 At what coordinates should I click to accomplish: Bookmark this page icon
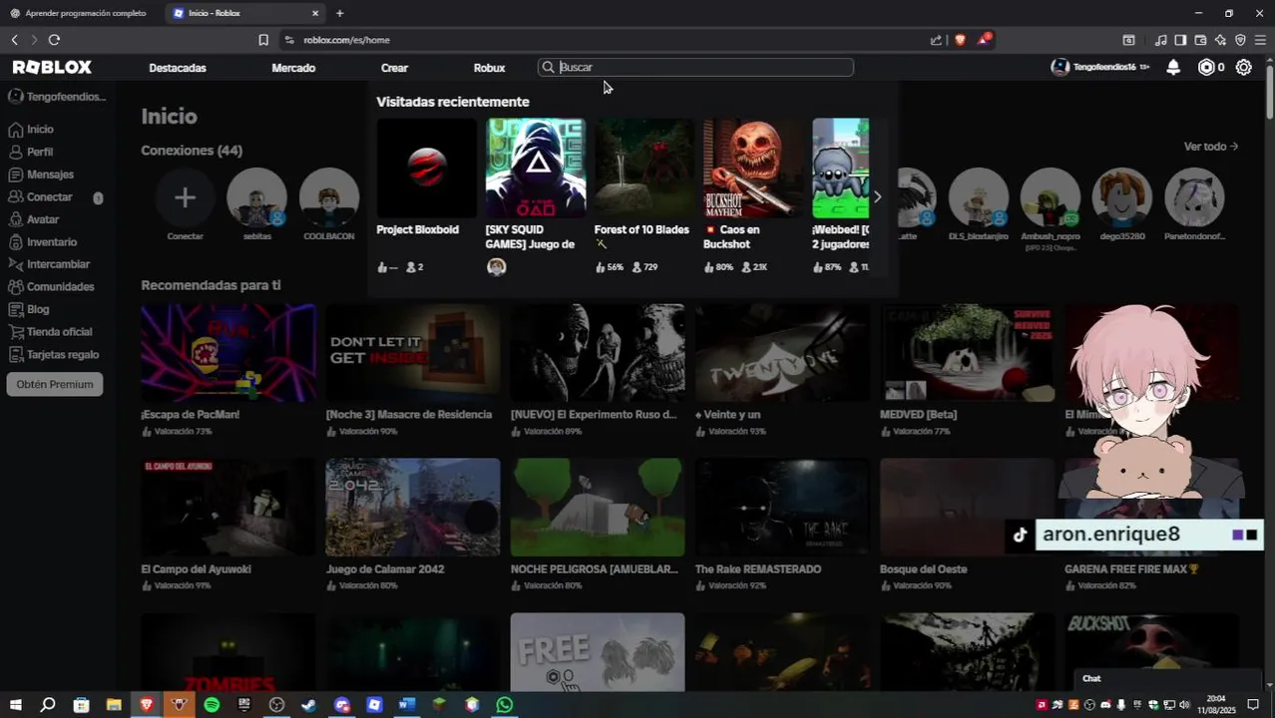(x=263, y=40)
